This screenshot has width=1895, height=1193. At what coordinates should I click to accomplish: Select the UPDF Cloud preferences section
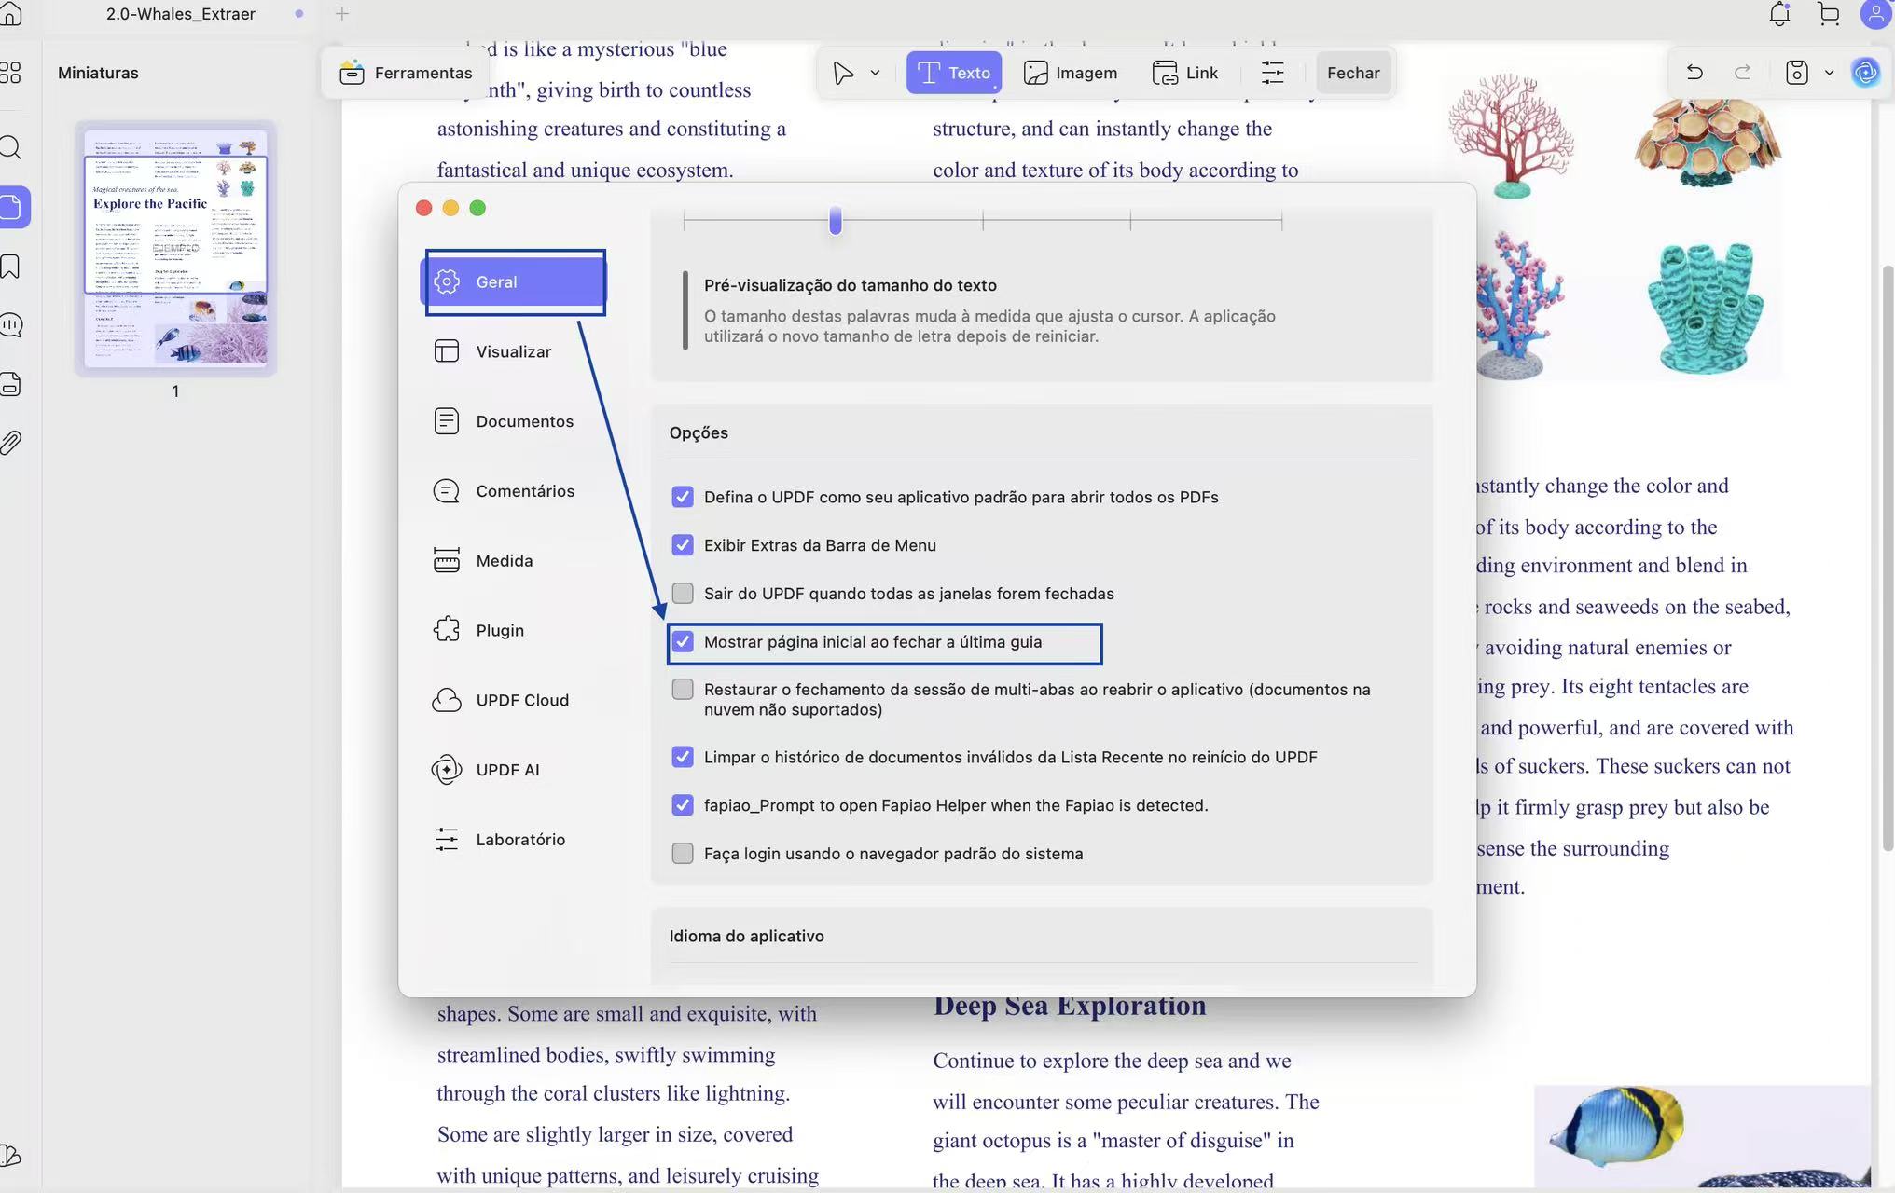[521, 700]
